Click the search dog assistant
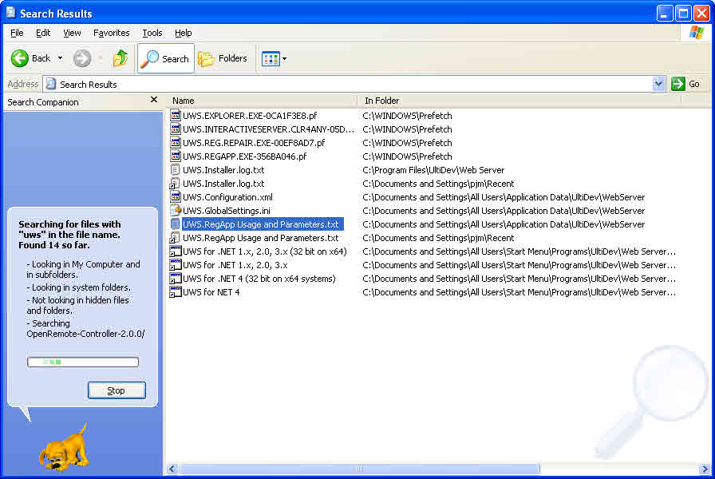The width and height of the screenshot is (715, 479). pyautogui.click(x=65, y=447)
